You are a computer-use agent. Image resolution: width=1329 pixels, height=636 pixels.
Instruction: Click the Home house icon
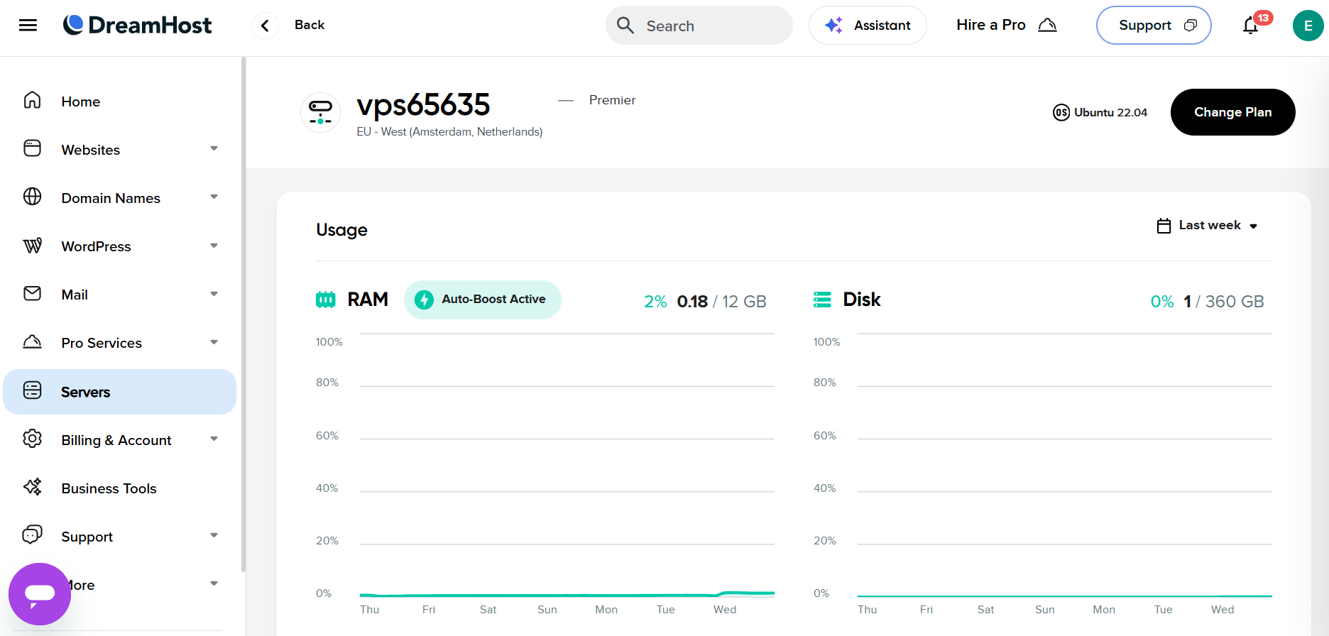(x=33, y=100)
